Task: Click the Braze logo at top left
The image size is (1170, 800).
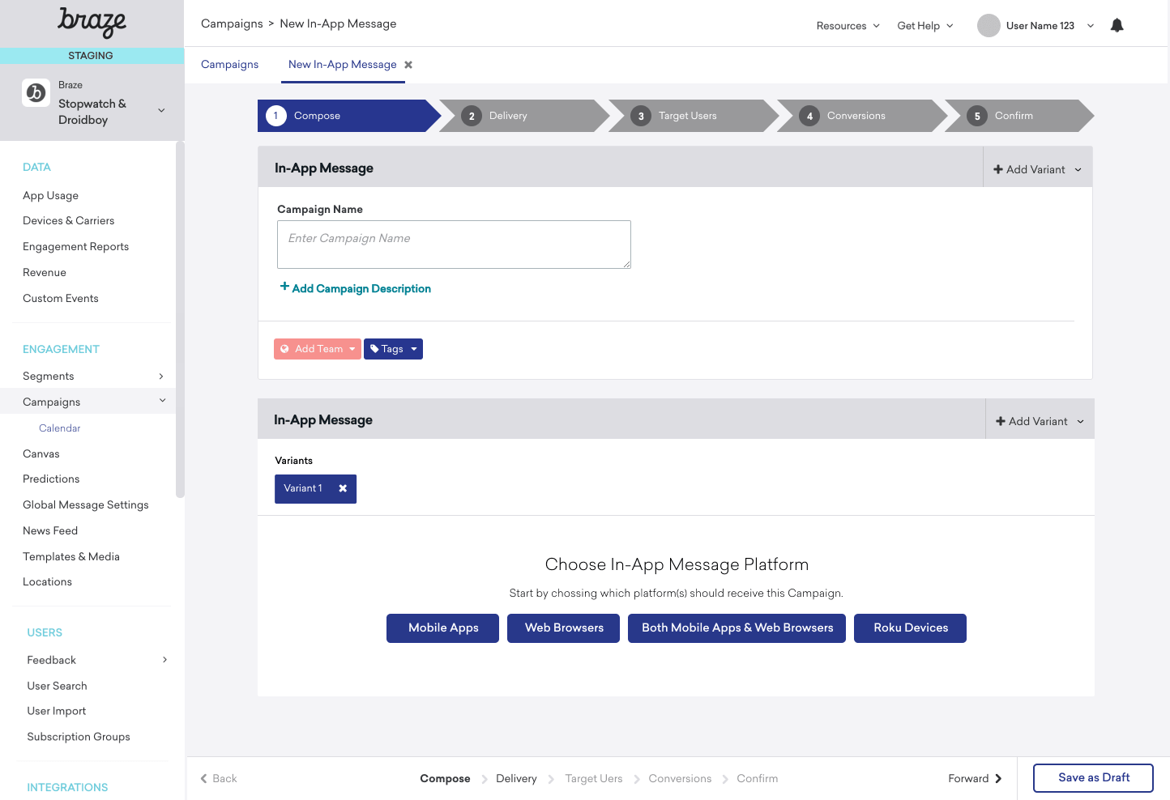Action: tap(92, 23)
